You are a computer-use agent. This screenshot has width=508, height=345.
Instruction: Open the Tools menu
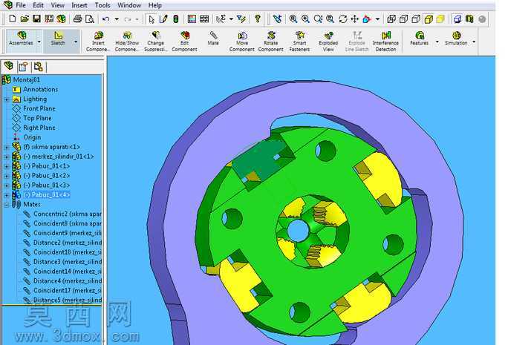click(x=102, y=5)
